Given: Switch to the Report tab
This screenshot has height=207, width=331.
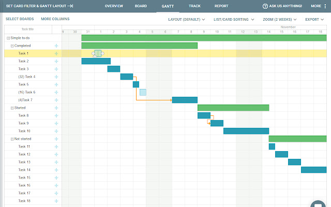Looking at the screenshot, I should (x=221, y=6).
